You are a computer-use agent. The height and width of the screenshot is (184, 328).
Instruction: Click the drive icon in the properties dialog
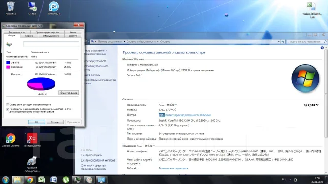tap(9, 44)
